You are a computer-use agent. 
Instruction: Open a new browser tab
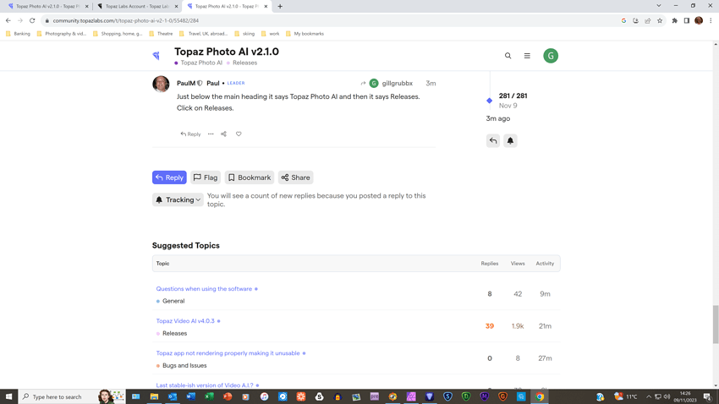pyautogui.click(x=280, y=7)
